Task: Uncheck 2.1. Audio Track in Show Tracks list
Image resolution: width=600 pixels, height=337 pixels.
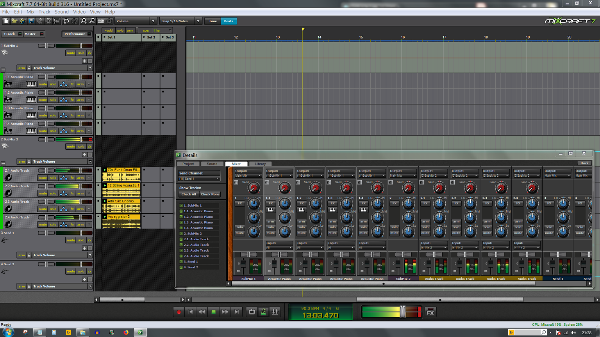Action: [181, 239]
